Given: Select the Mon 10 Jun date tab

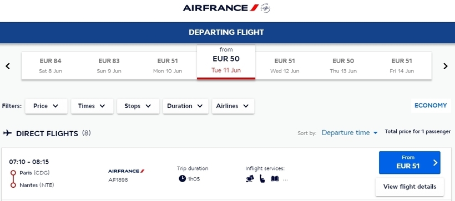Looking at the screenshot, I should 168,66.
